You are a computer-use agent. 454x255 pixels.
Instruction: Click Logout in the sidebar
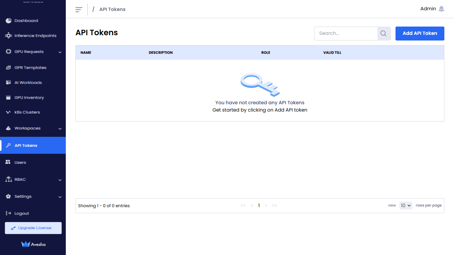pyautogui.click(x=22, y=213)
